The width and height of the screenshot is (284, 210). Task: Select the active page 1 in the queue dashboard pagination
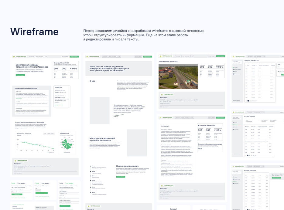248,101
